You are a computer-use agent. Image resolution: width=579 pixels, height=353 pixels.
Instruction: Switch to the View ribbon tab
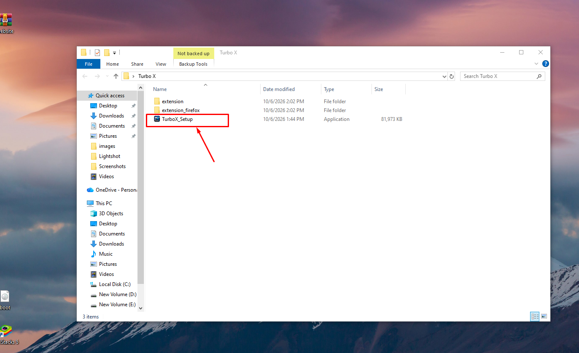(161, 64)
